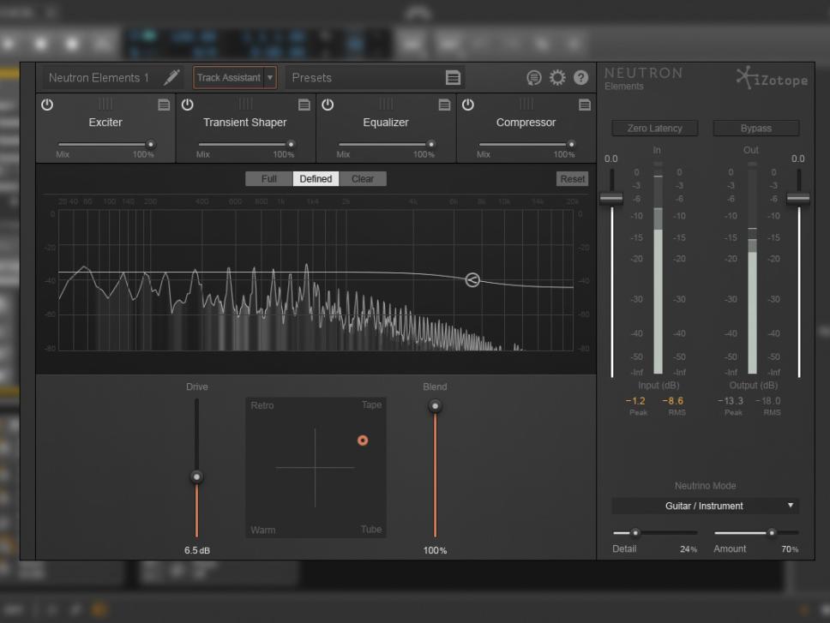830x623 pixels.
Task: Click the pencil rename icon
Action: tap(172, 77)
